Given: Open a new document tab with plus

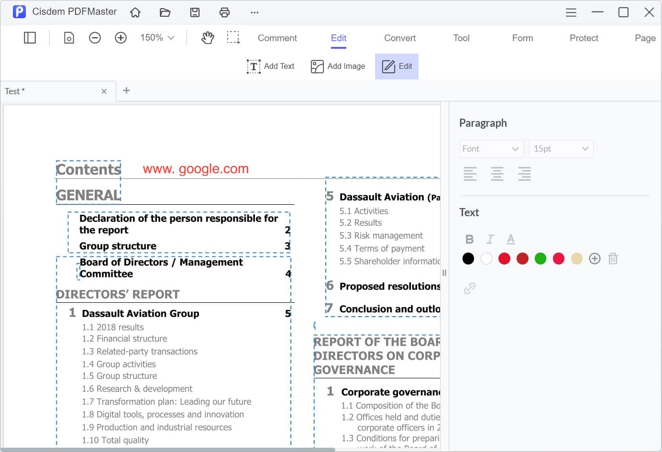Looking at the screenshot, I should [x=126, y=91].
